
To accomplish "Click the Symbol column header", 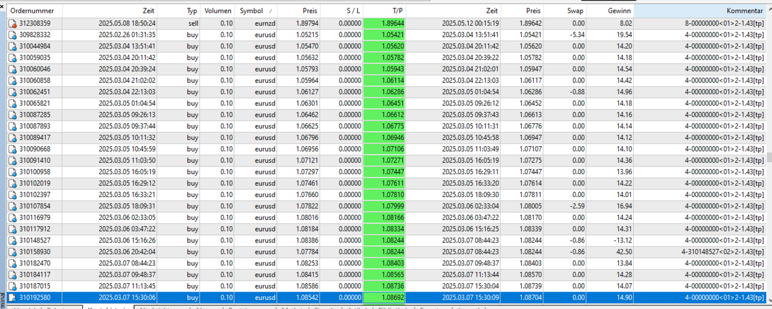I will 256,11.
